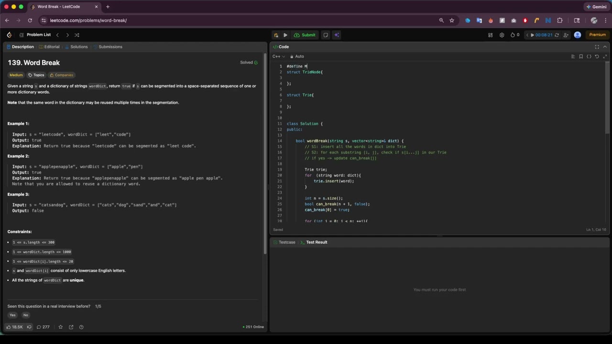Screen dimensions: 612x344
Task: Open the feedback help circle icon
Action: [x=81, y=327]
